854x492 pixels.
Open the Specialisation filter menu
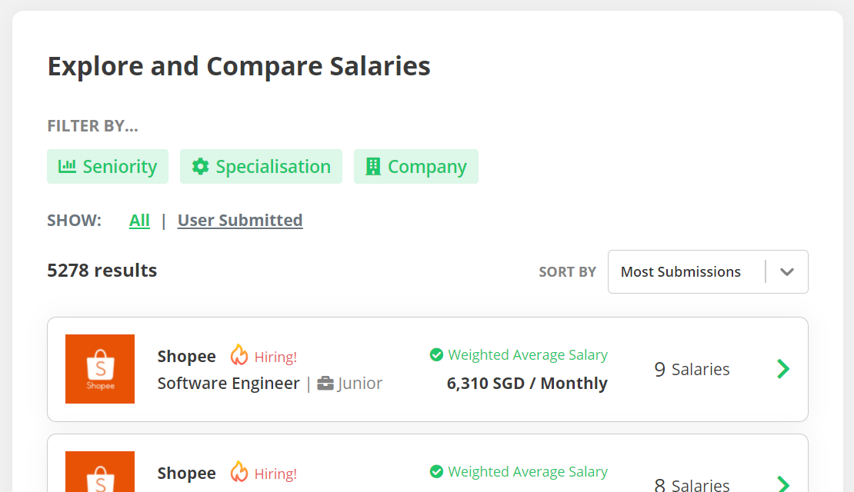pos(261,166)
